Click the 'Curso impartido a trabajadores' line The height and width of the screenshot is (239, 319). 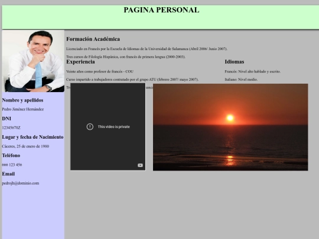[132, 80]
